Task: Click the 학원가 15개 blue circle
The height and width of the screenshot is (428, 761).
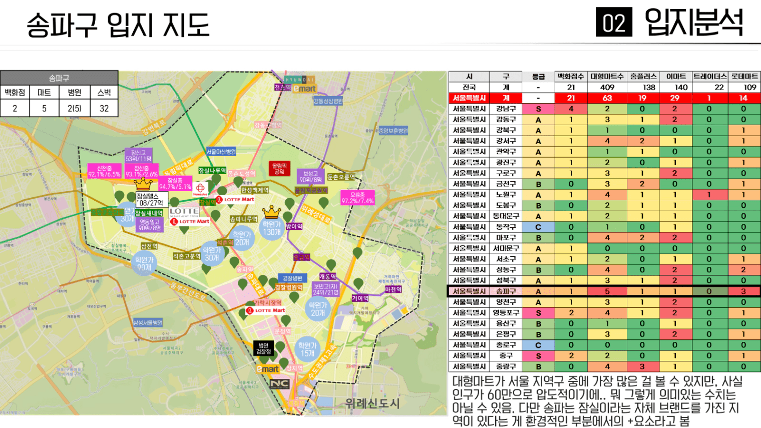Action: click(307, 349)
